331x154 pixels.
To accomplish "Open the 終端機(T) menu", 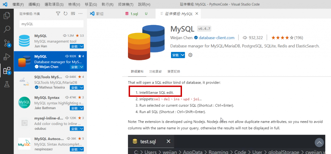I will point(126,4).
